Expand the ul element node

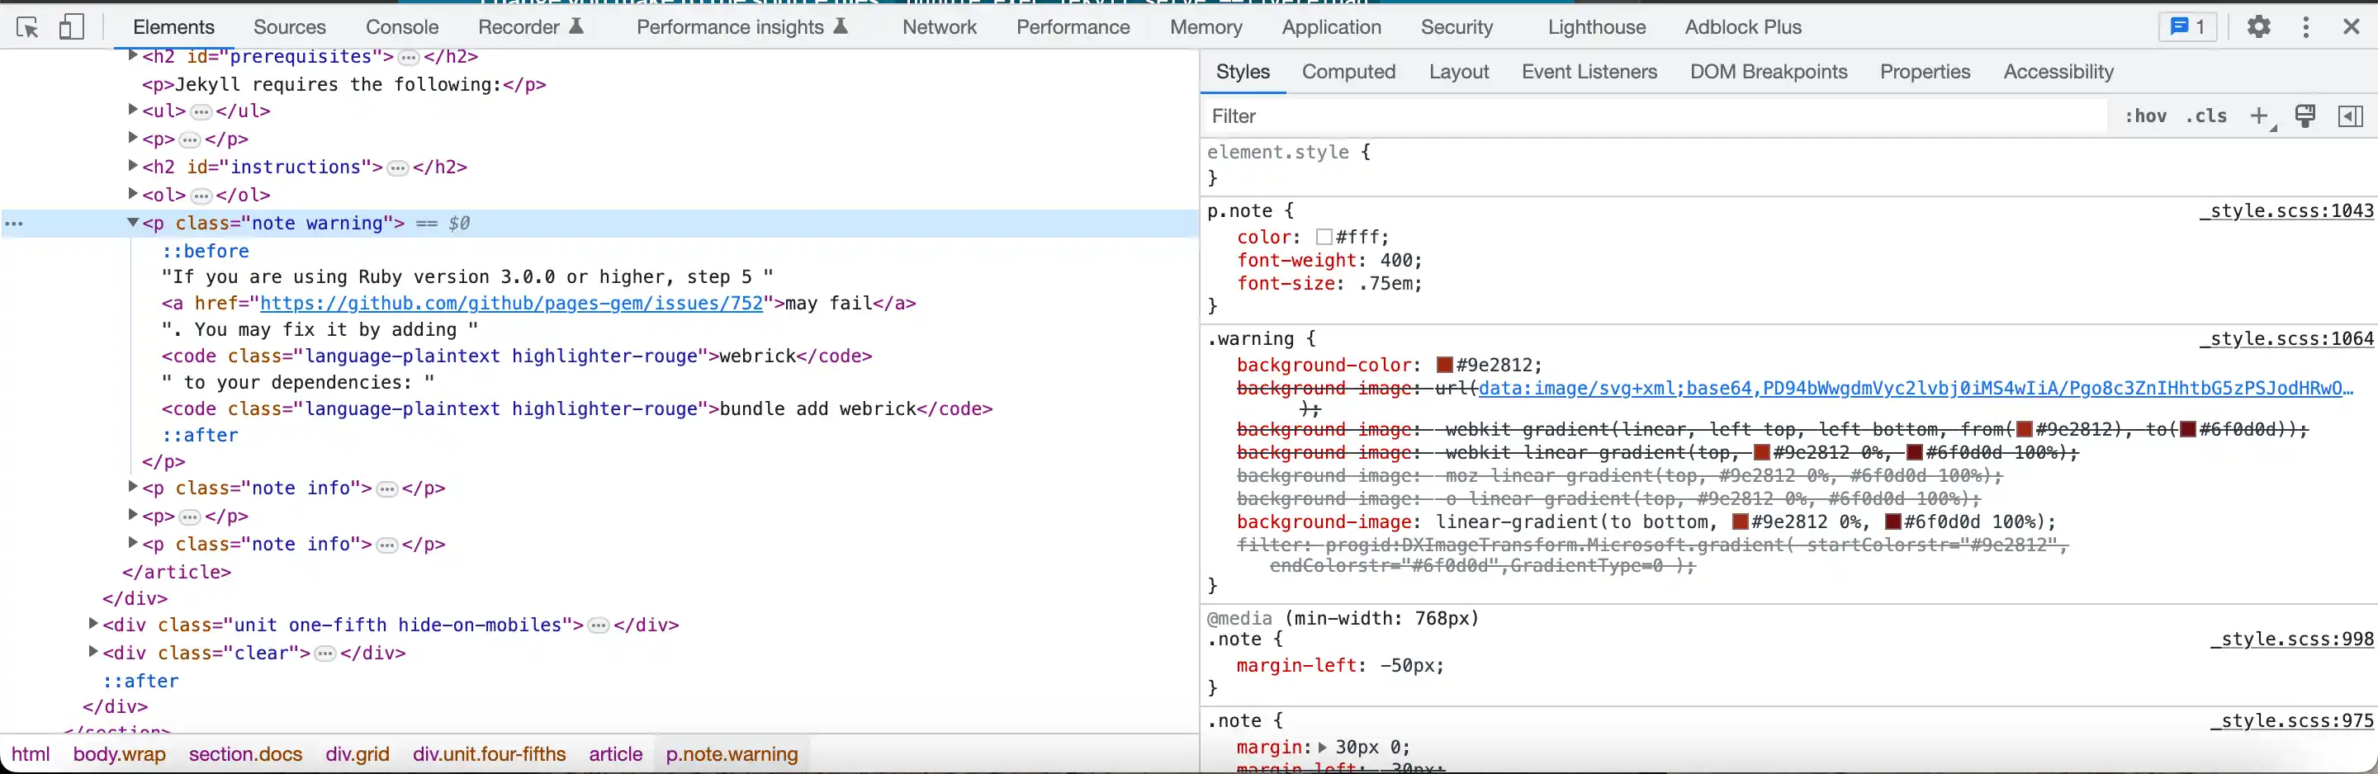133,110
